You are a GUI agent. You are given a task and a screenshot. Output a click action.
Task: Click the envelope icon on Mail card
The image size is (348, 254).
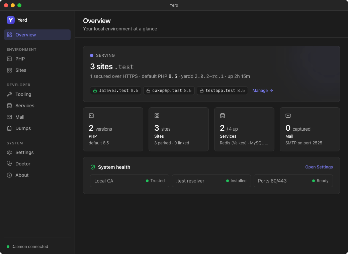click(288, 116)
